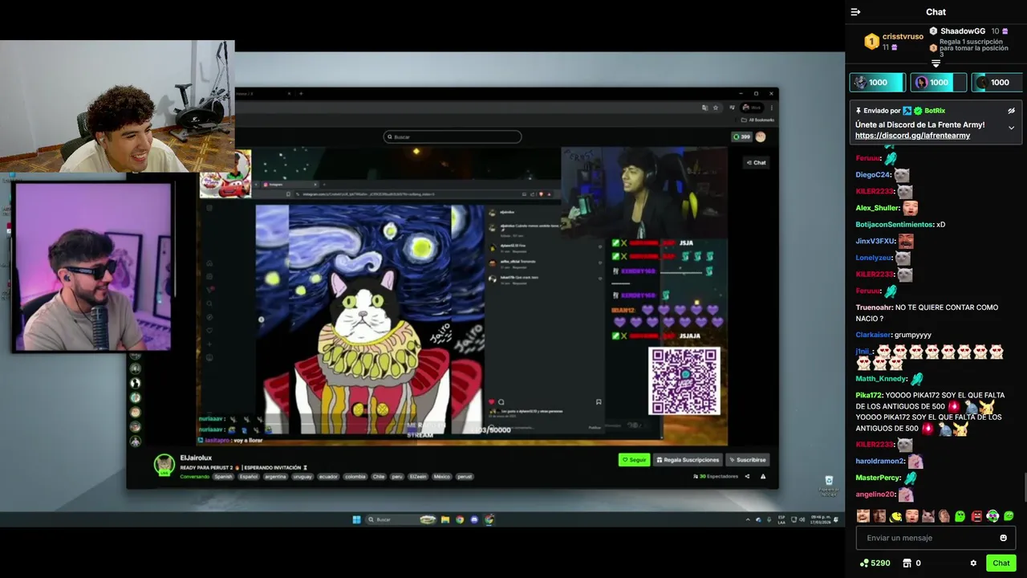Insert the surprised face emote in quick row

click(911, 516)
